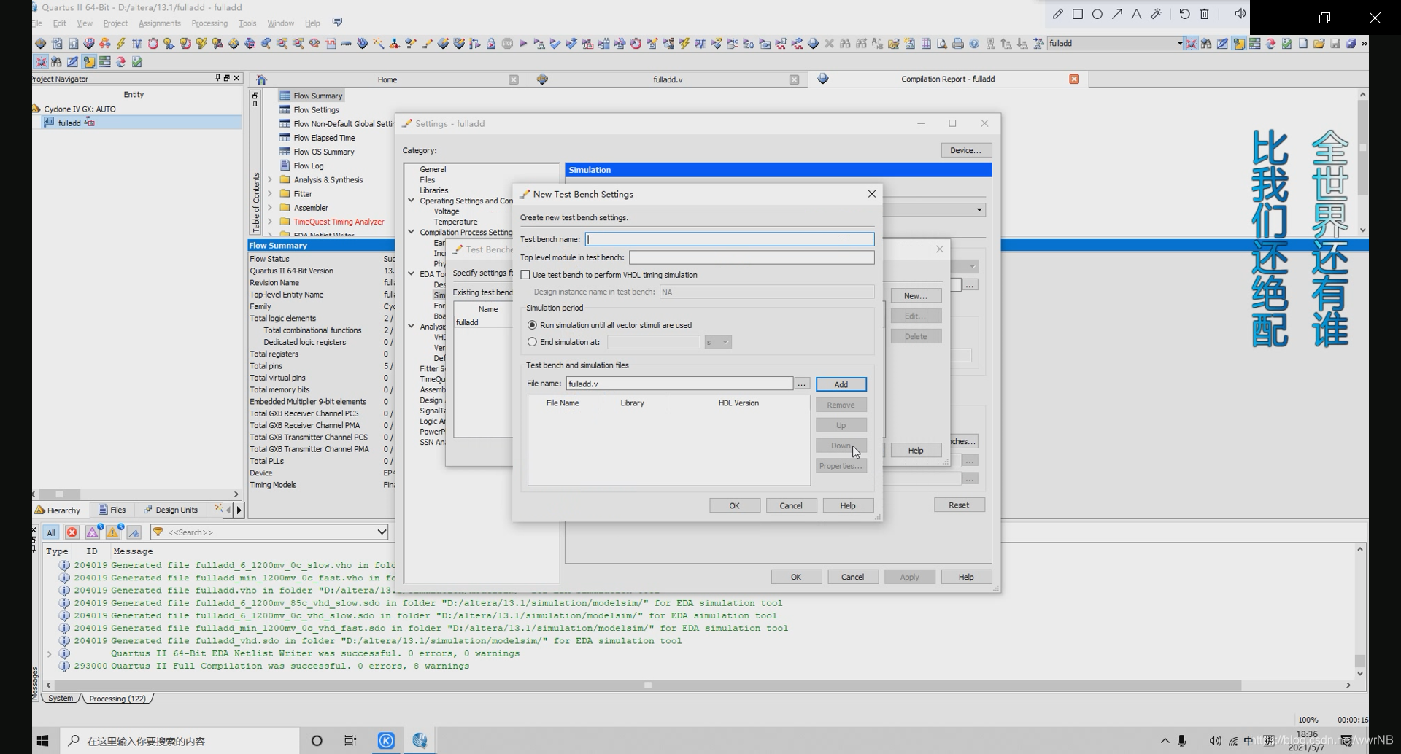
Task: Filter messages by error red X icon
Action: point(72,532)
